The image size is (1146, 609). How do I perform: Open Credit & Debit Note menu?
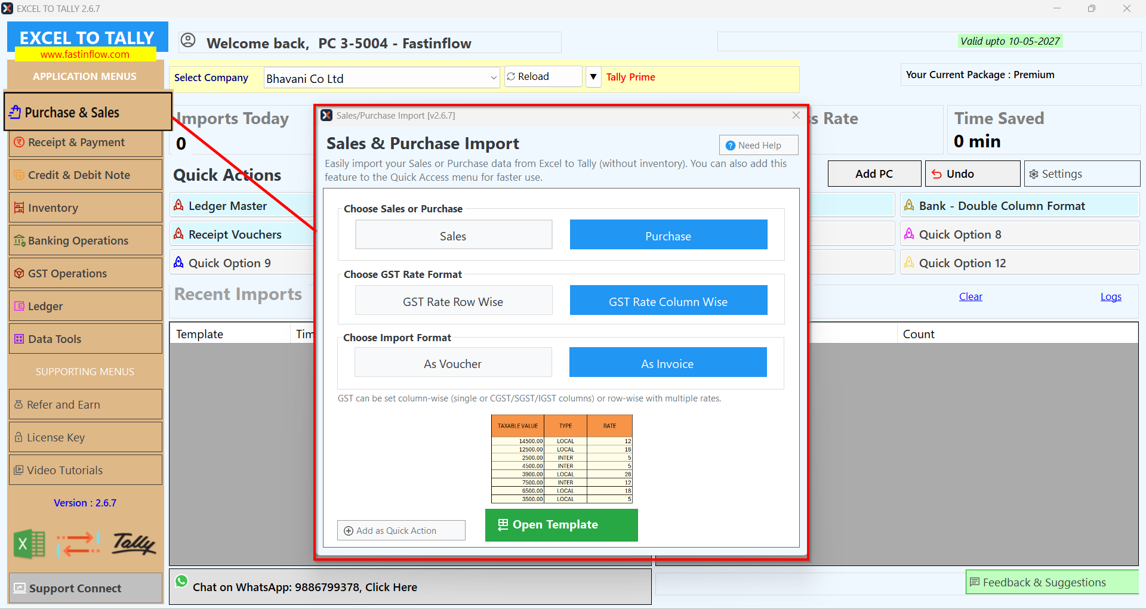(85, 175)
